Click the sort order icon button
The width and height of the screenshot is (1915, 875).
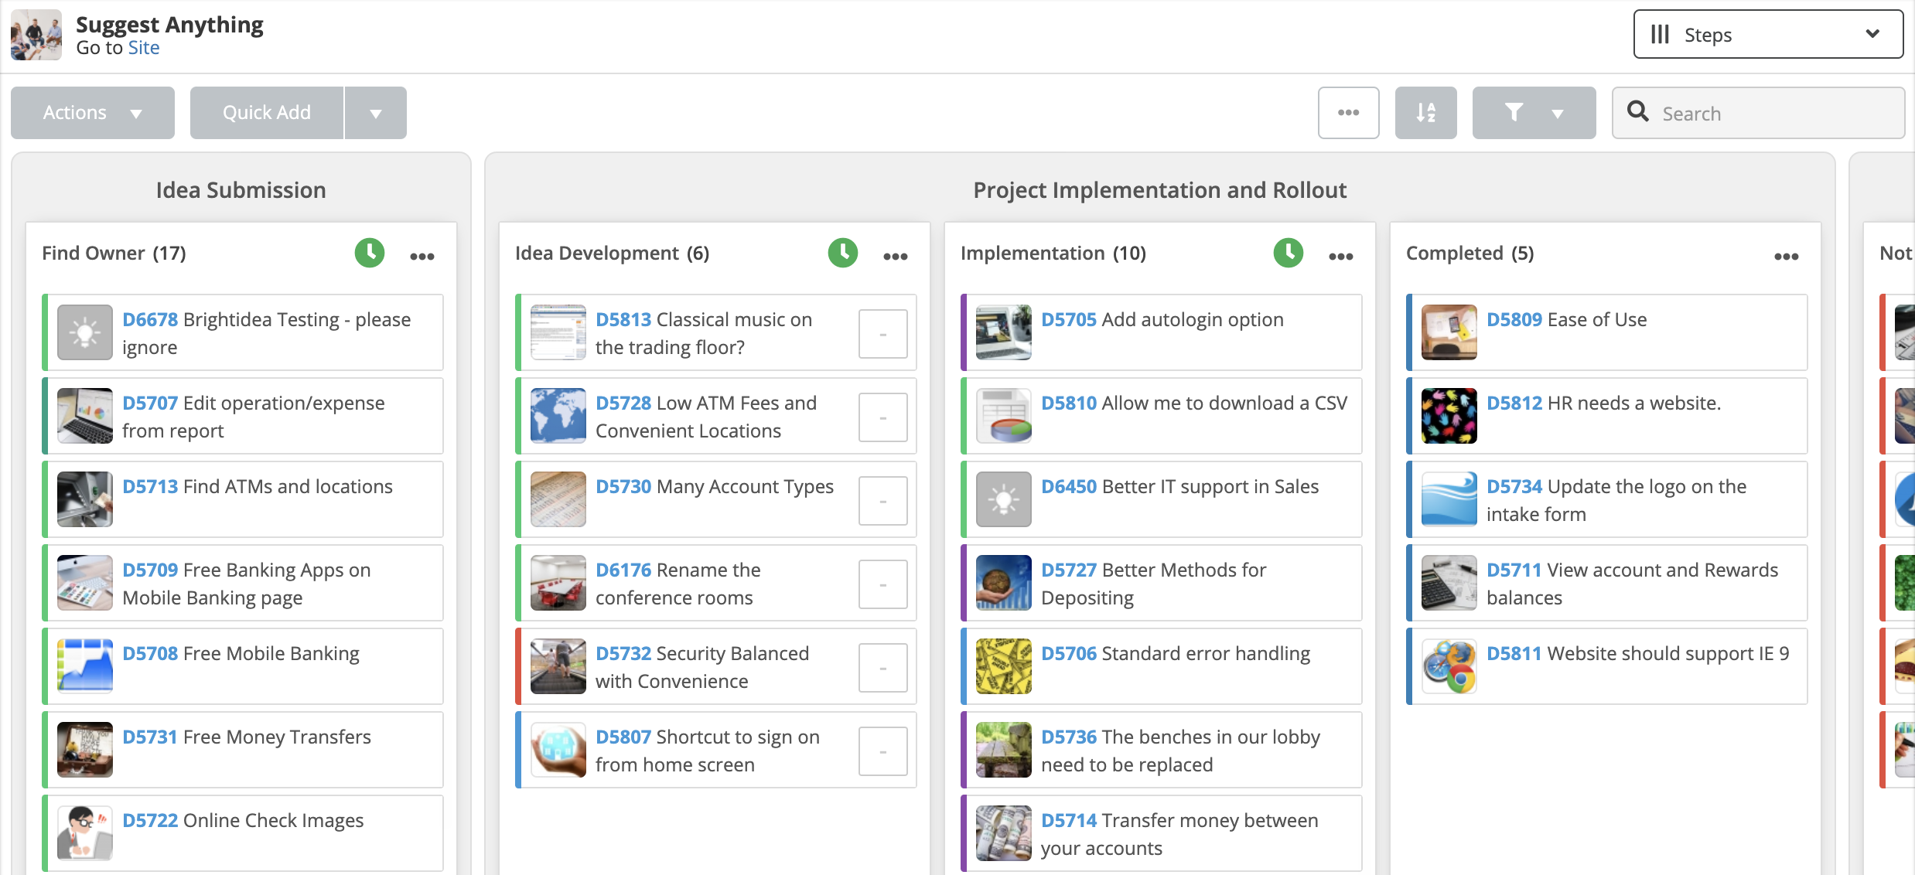1426,113
